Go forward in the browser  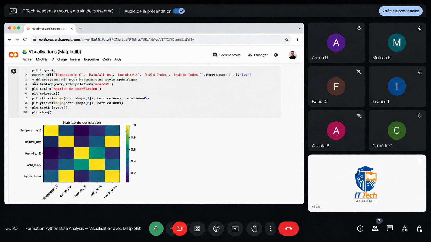pos(17,40)
